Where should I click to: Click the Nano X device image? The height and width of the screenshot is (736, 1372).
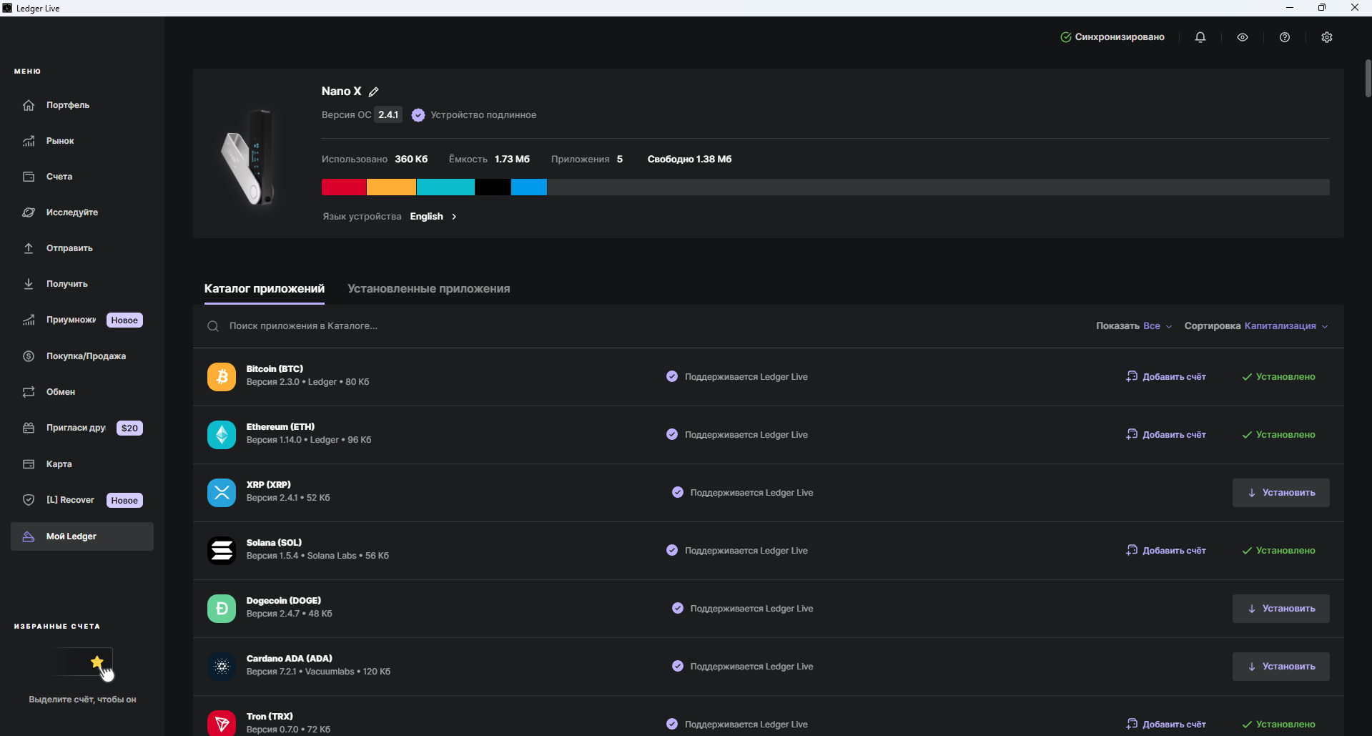click(x=248, y=157)
